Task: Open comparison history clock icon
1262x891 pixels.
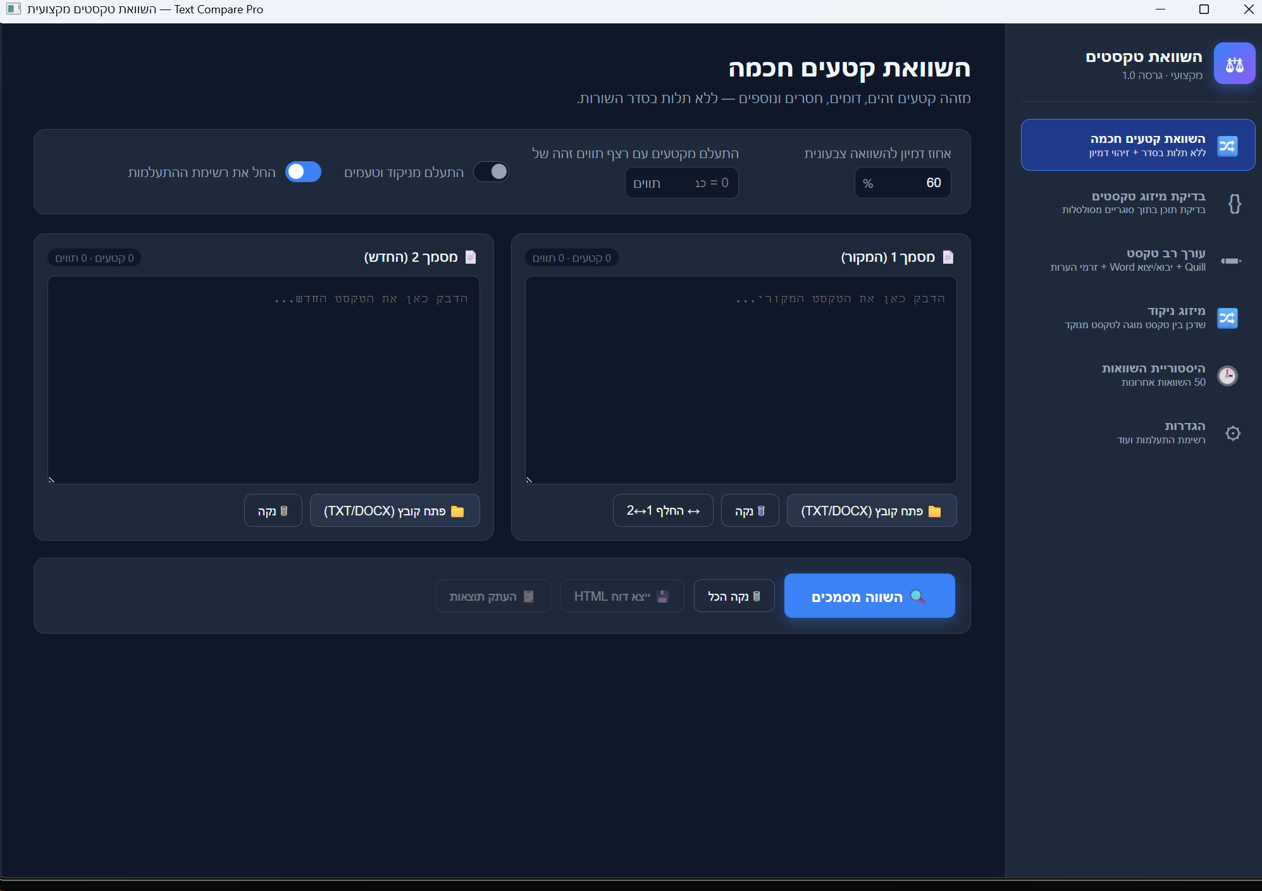Action: click(x=1227, y=376)
